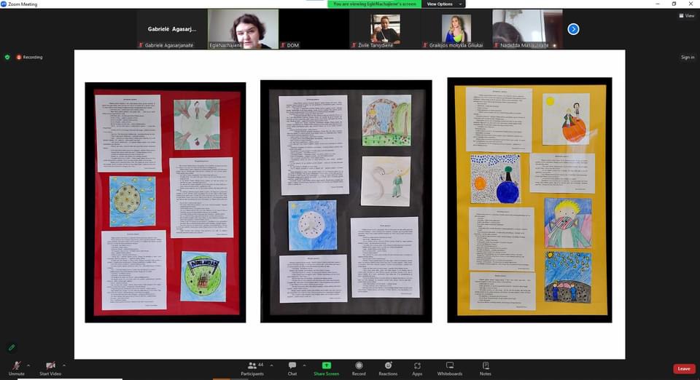700x380 pixels.
Task: Expand the arrow beside the Participants button
Action: click(x=271, y=365)
